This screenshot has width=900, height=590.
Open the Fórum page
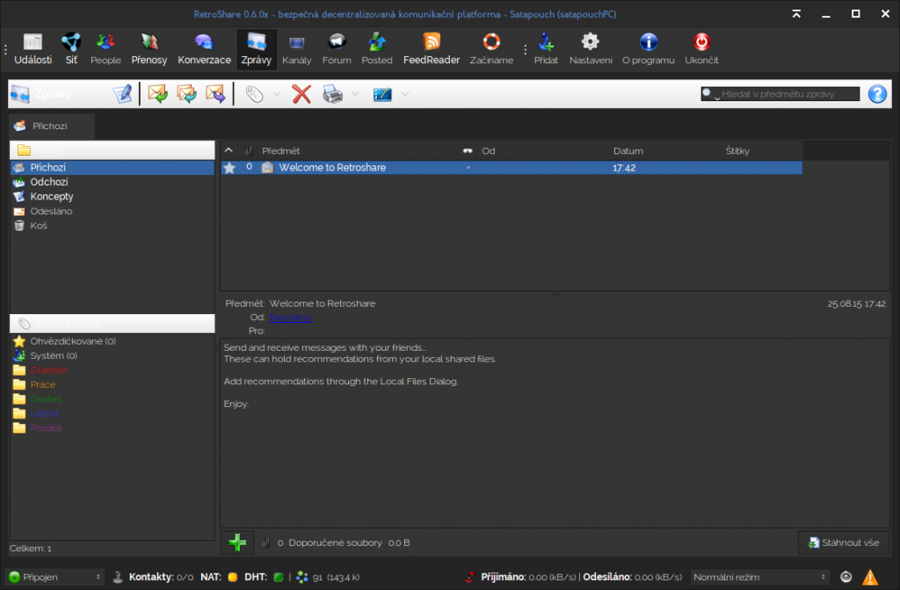(337, 49)
